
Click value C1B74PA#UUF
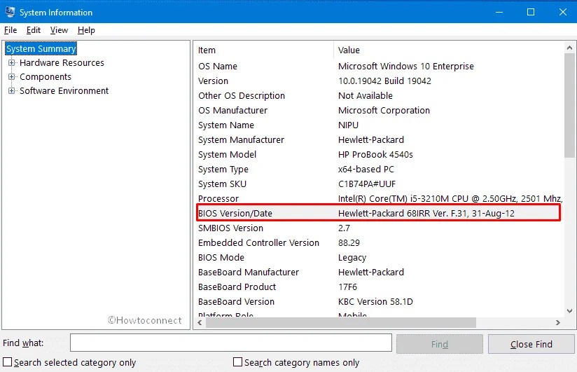(367, 184)
